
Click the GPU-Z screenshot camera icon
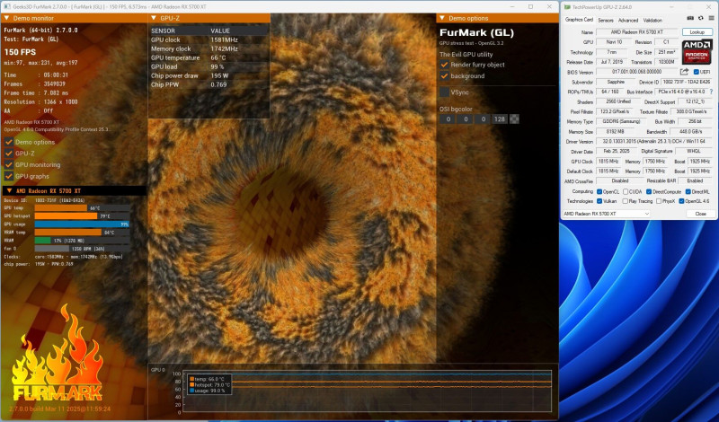pos(690,19)
